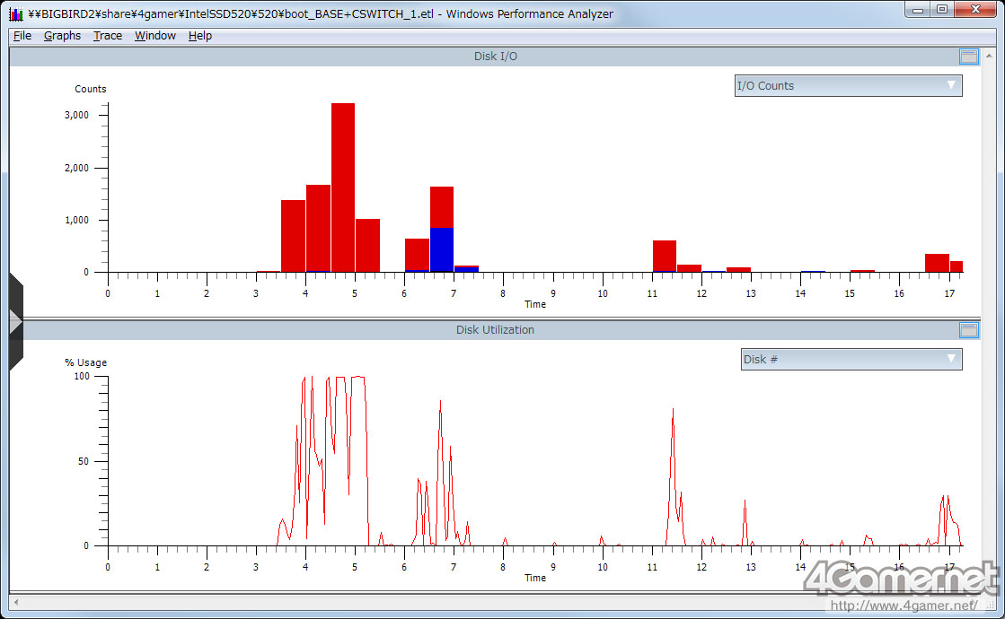The width and height of the screenshot is (1005, 619).
Task: Open the Help menu
Action: point(200,36)
